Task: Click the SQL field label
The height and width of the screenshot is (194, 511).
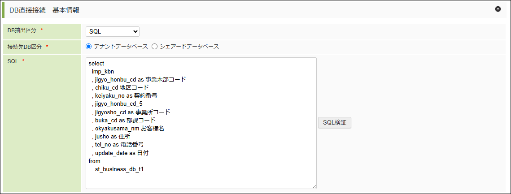Action: (13, 61)
